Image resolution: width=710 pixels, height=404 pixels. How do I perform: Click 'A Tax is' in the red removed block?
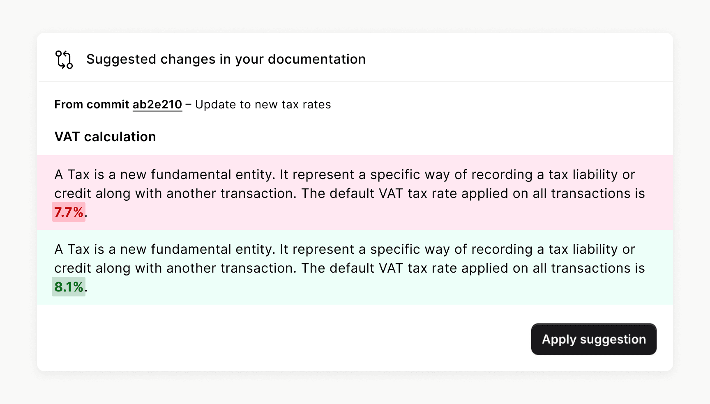pyautogui.click(x=79, y=175)
